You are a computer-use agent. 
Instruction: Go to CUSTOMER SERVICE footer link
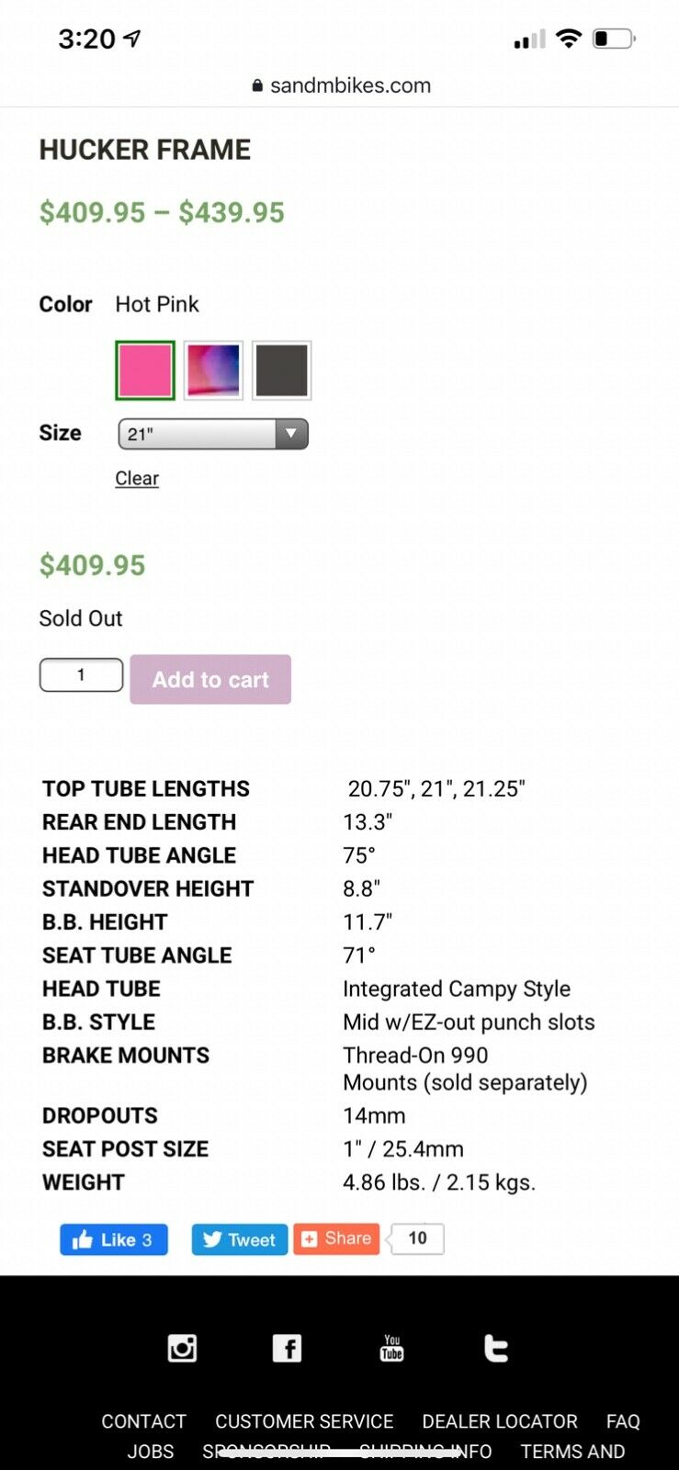[304, 1421]
